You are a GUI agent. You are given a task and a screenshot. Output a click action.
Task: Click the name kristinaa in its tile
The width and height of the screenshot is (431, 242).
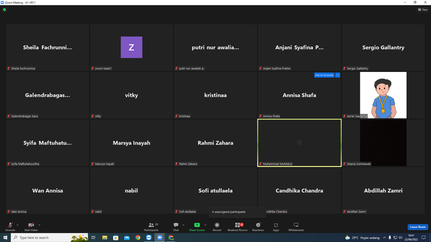point(215,95)
